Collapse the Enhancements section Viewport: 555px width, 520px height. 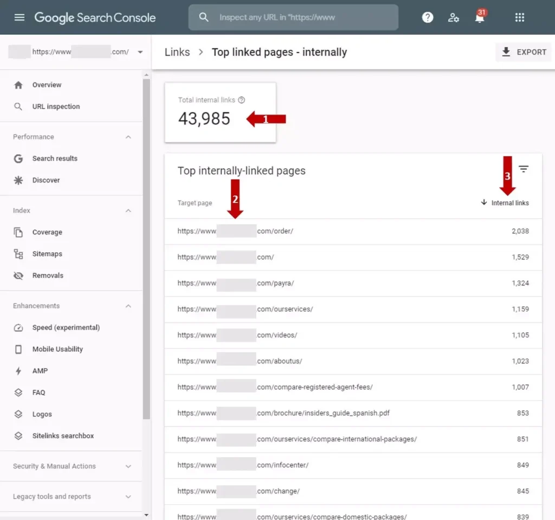click(128, 306)
